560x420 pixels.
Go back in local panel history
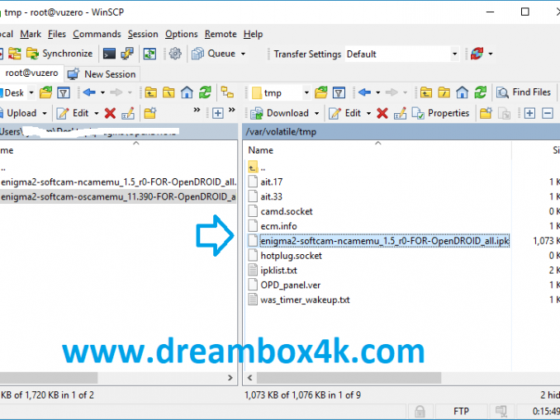point(89,92)
